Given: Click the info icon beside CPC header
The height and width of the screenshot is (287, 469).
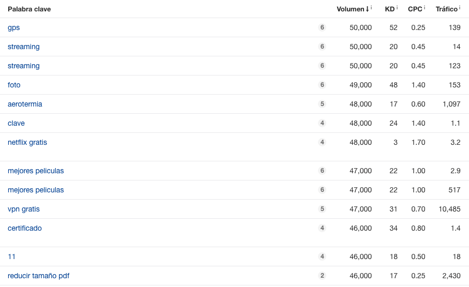Looking at the screenshot, I should pos(425,7).
